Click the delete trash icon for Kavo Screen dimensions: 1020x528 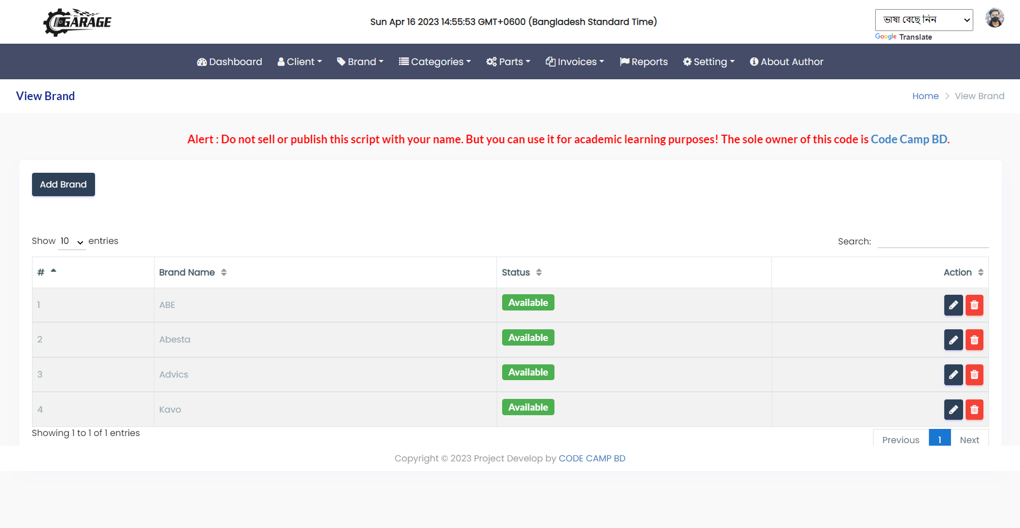974,410
